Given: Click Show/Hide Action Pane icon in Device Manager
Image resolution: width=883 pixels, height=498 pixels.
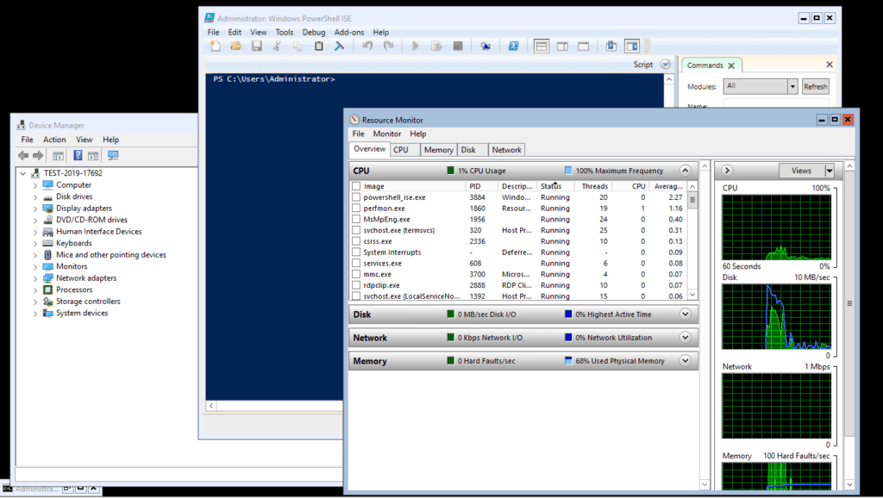Looking at the screenshot, I should 93,155.
